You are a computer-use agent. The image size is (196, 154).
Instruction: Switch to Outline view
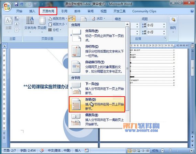pos(143,151)
